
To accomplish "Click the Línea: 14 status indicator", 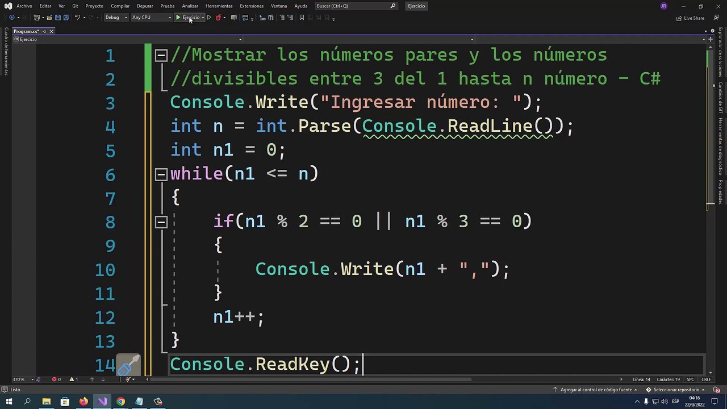I will (641, 379).
